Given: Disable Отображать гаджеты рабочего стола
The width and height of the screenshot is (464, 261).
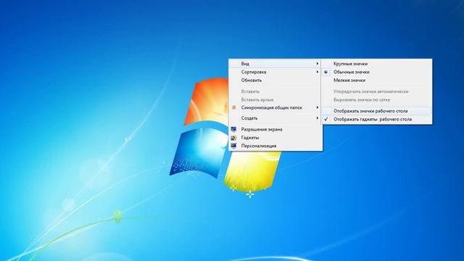Looking at the screenshot, I should coord(377,119).
